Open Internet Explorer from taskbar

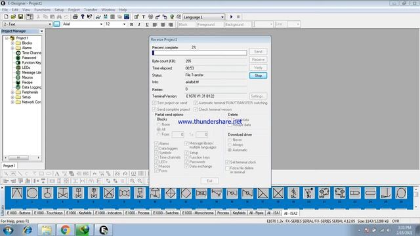pos(28,230)
